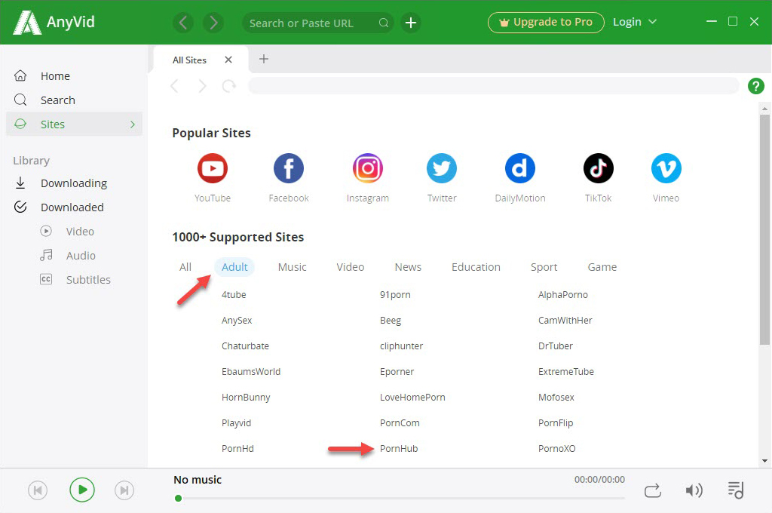Open the playlist queue icon
The image size is (772, 513).
coord(736,490)
